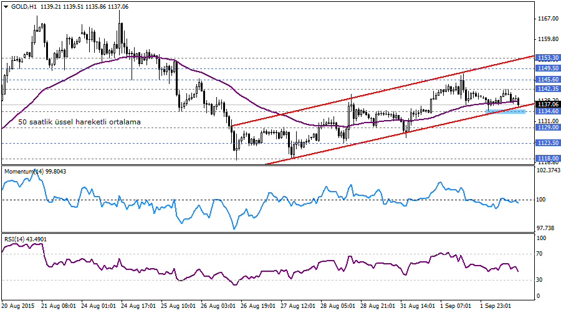Select the 1167.00 price scale label
Screen dimensions: 561x311
coord(547,19)
